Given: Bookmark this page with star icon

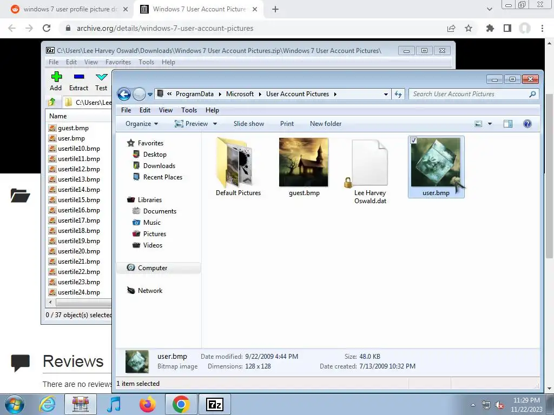Looking at the screenshot, I should pyautogui.click(x=469, y=28).
